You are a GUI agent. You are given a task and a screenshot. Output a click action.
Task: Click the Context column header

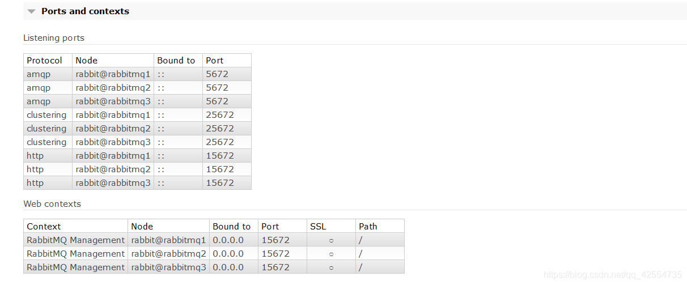(44, 227)
